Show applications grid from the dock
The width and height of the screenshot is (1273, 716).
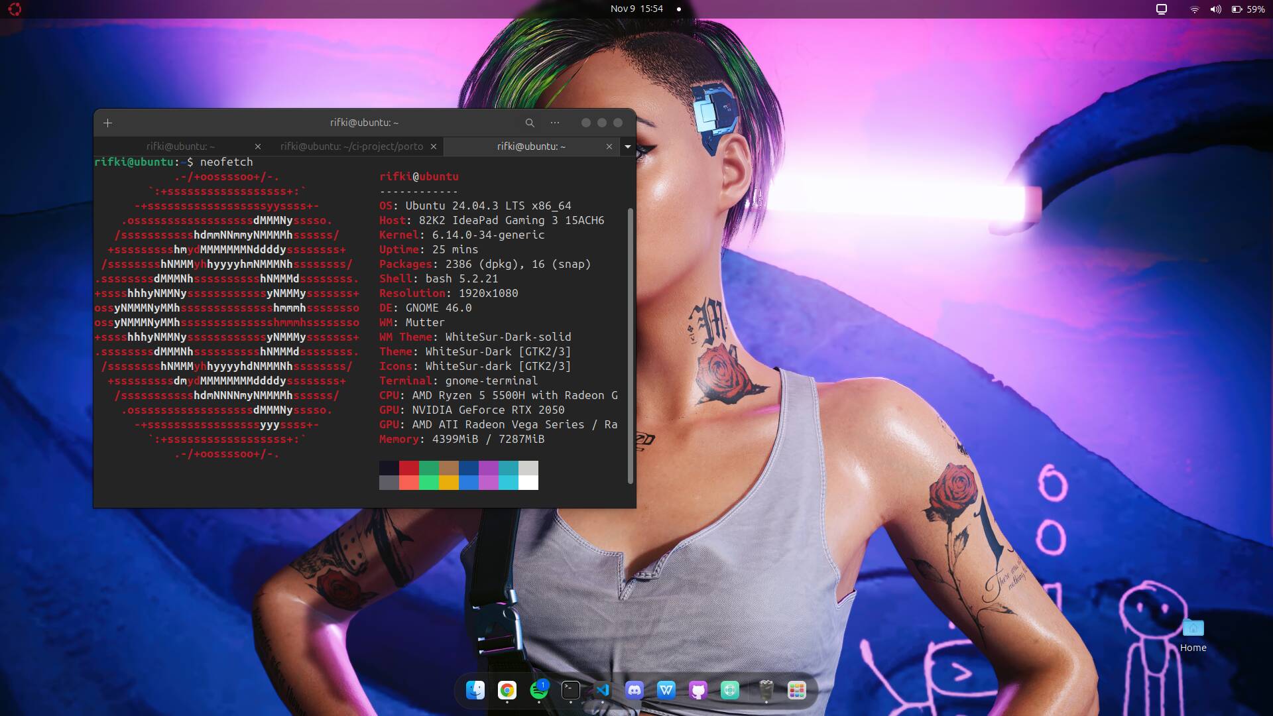click(796, 690)
